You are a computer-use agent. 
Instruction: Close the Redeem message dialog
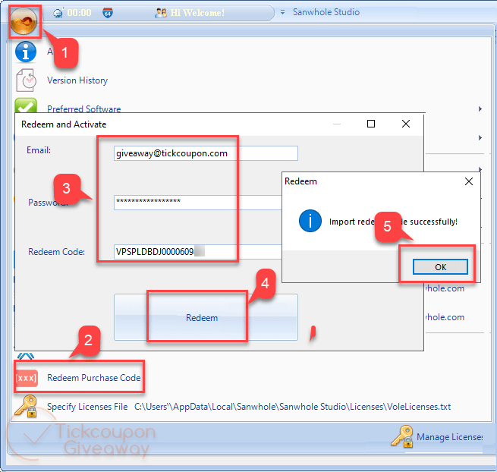click(x=469, y=181)
